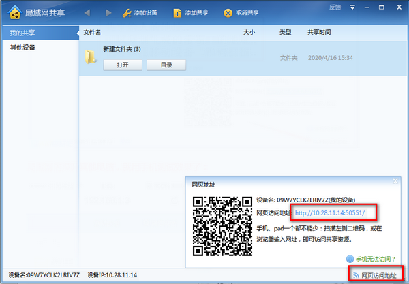Screen dimensions: 409x284
Task: Click the 目录 button
Action: point(166,65)
